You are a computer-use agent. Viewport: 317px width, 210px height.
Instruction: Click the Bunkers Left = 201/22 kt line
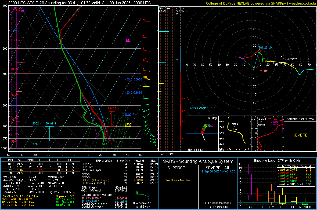(x=104, y=201)
